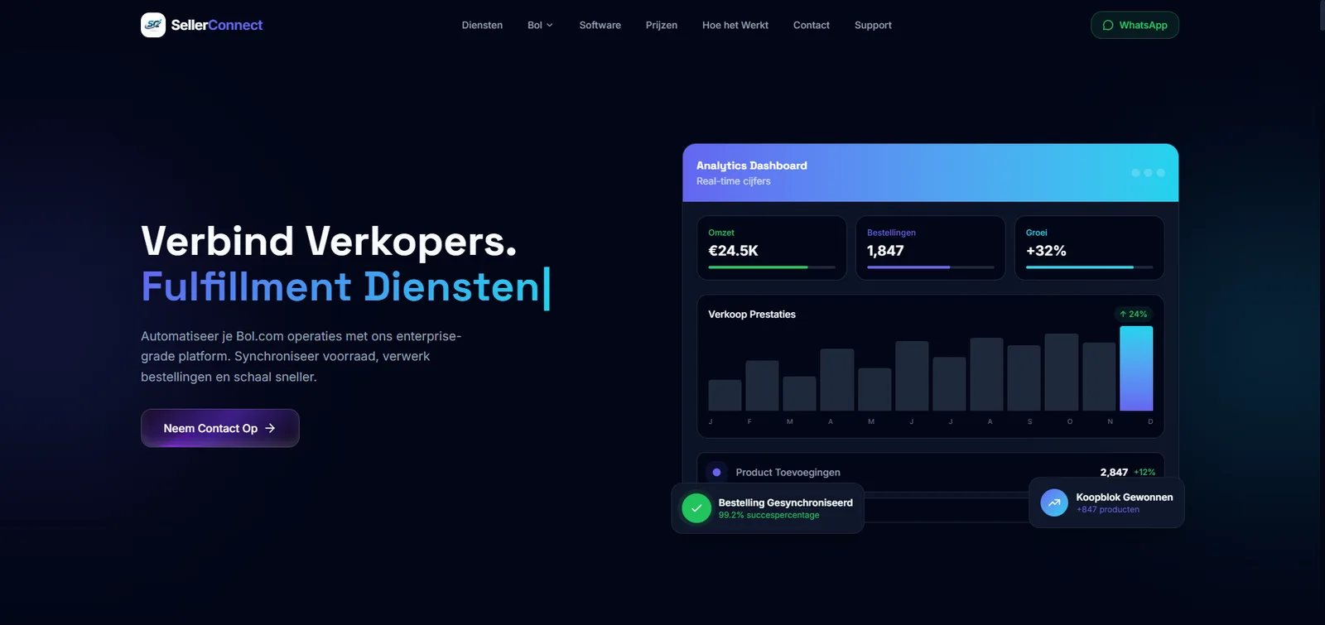The height and width of the screenshot is (625, 1325).
Task: Open the Software menu item
Action: pos(600,26)
